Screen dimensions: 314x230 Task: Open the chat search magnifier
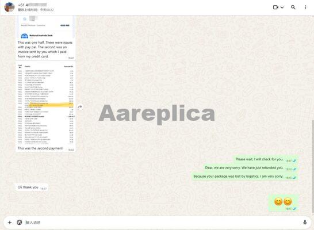(x=293, y=7)
